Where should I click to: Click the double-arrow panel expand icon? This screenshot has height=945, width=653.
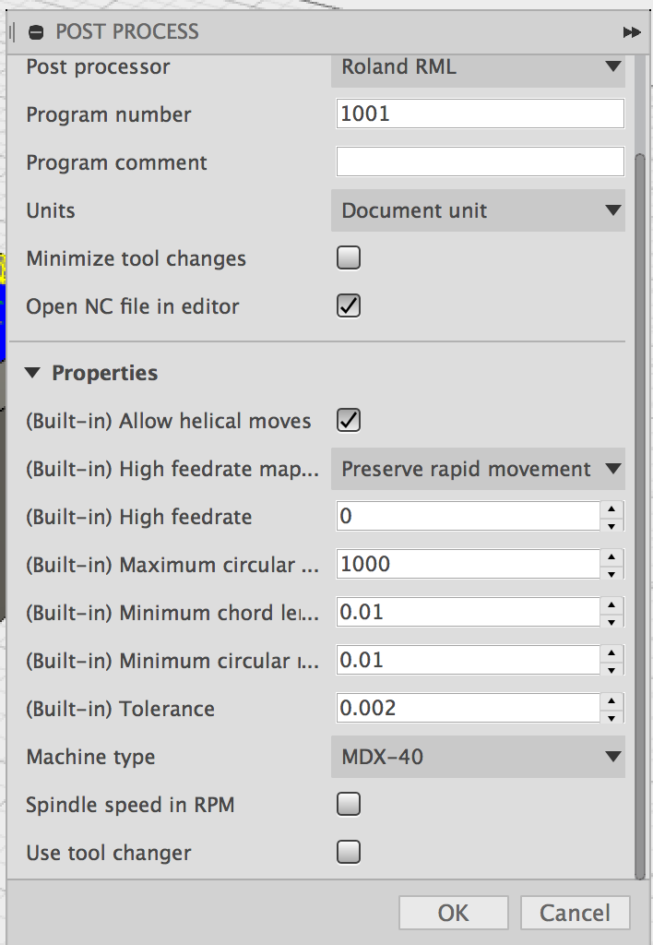pyautogui.click(x=632, y=32)
